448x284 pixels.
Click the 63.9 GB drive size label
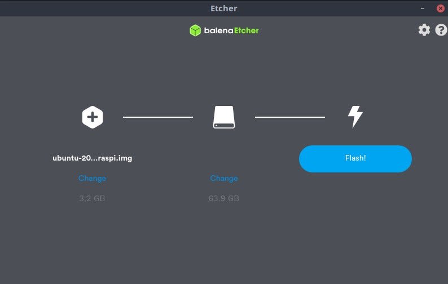223,198
